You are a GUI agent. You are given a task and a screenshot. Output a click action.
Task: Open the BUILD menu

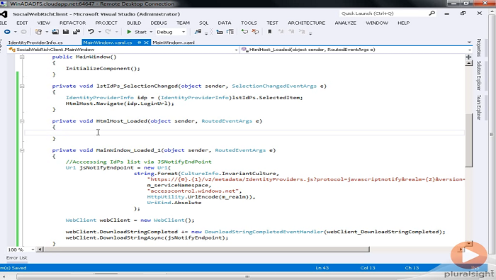coord(134,23)
